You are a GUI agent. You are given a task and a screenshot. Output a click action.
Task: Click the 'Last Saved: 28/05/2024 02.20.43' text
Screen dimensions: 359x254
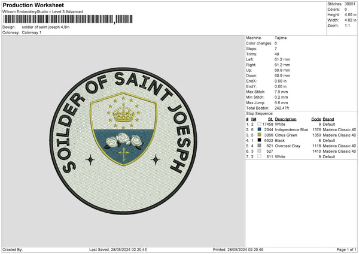(x=118, y=249)
